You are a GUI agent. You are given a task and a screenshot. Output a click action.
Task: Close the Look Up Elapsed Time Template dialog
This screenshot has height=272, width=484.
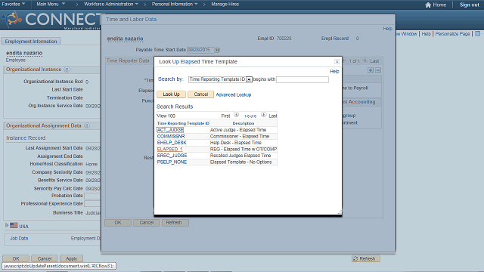[x=337, y=62]
